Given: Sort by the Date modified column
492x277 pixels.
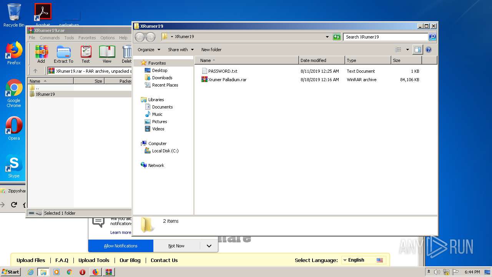Looking at the screenshot, I should click(x=322, y=60).
